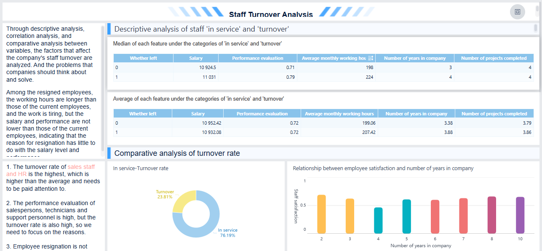Click the In service 76.19% label
This screenshot has width=542, height=251.
(227, 232)
